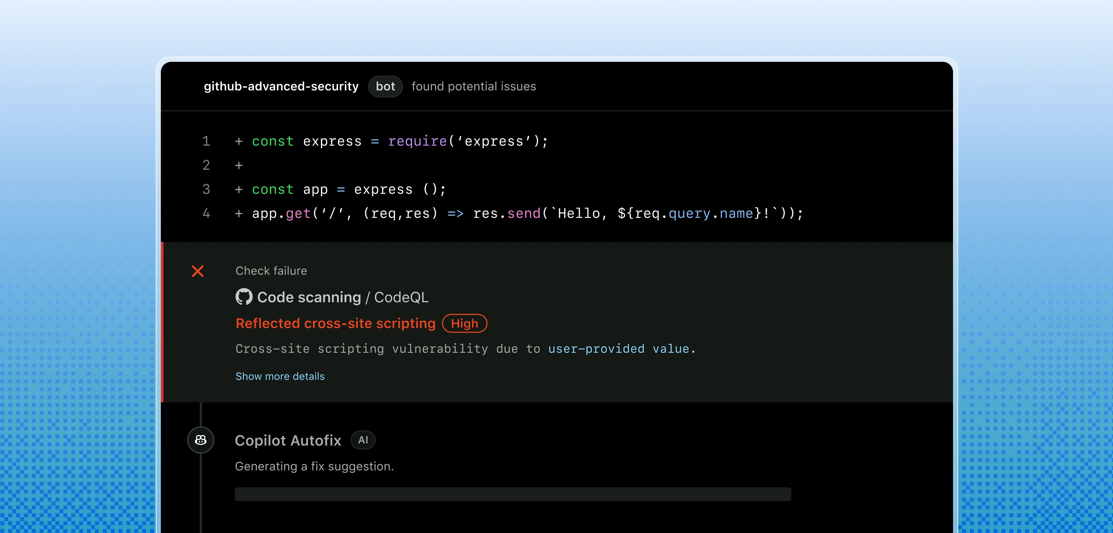The height and width of the screenshot is (533, 1113).
Task: Click the Reflected cross-site scripting alert title
Action: [x=336, y=324]
